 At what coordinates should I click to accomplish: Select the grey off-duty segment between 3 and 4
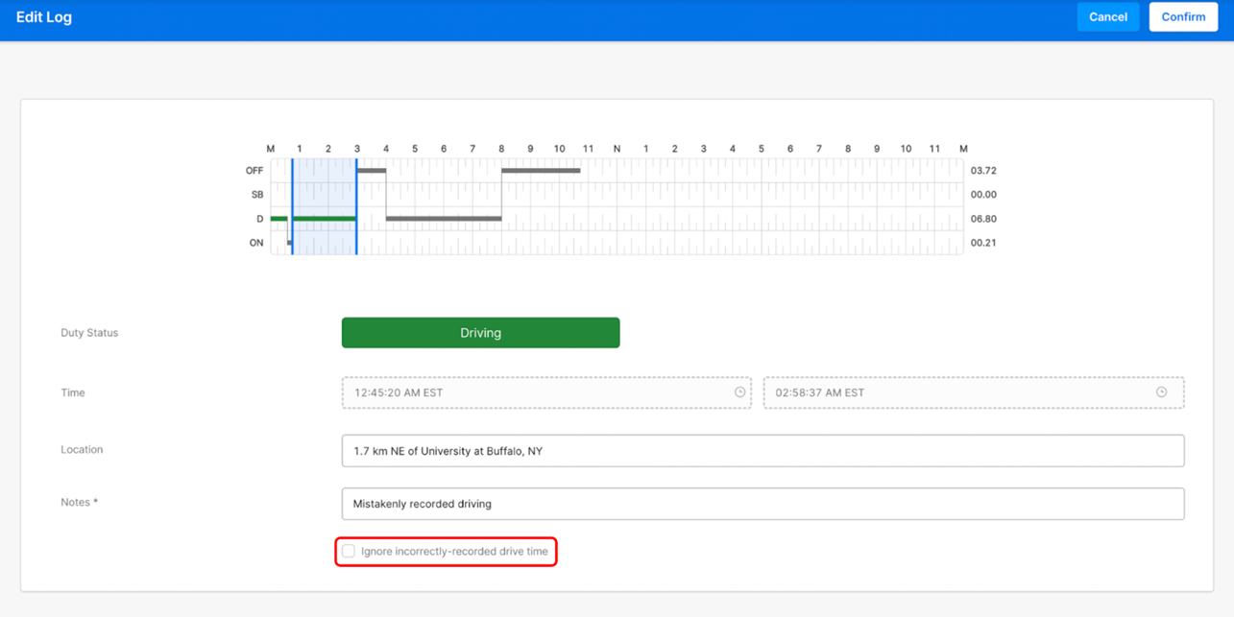(x=372, y=171)
